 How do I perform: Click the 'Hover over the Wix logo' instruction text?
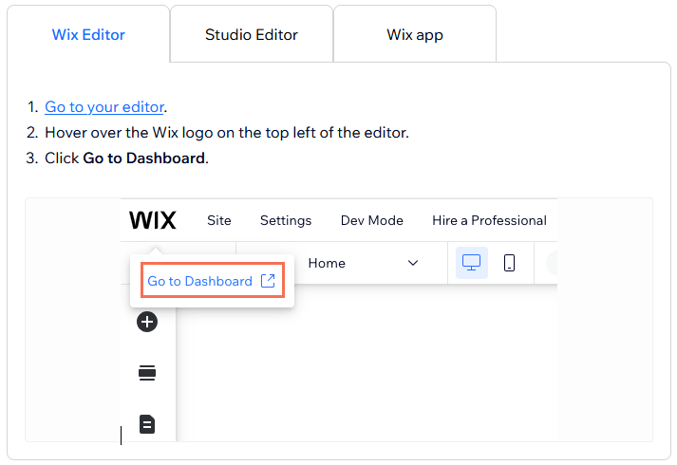tap(227, 133)
